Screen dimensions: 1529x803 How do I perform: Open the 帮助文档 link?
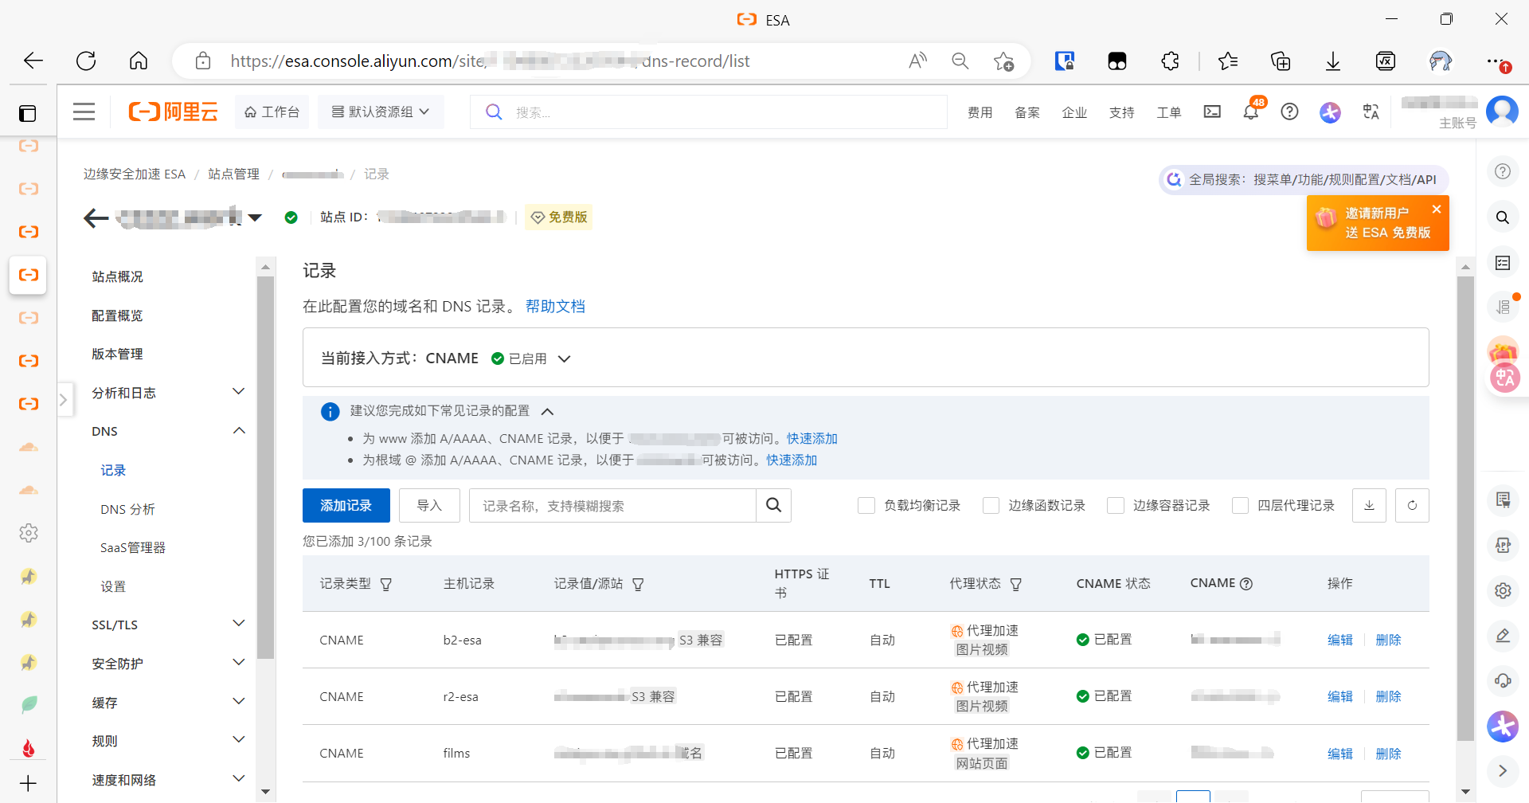coord(555,306)
